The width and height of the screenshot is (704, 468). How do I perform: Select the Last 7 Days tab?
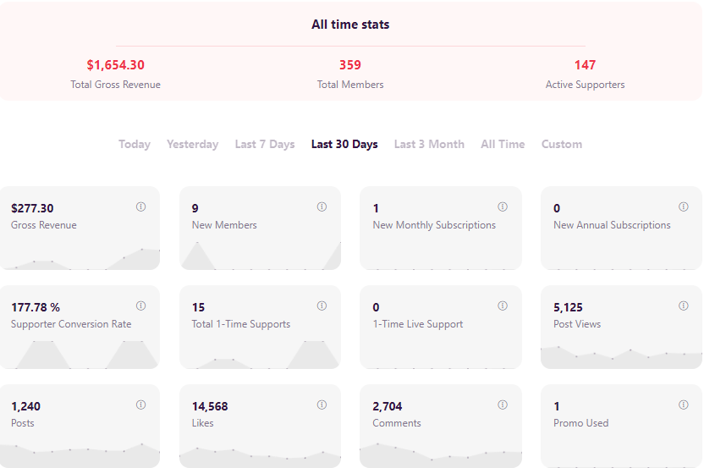click(265, 144)
